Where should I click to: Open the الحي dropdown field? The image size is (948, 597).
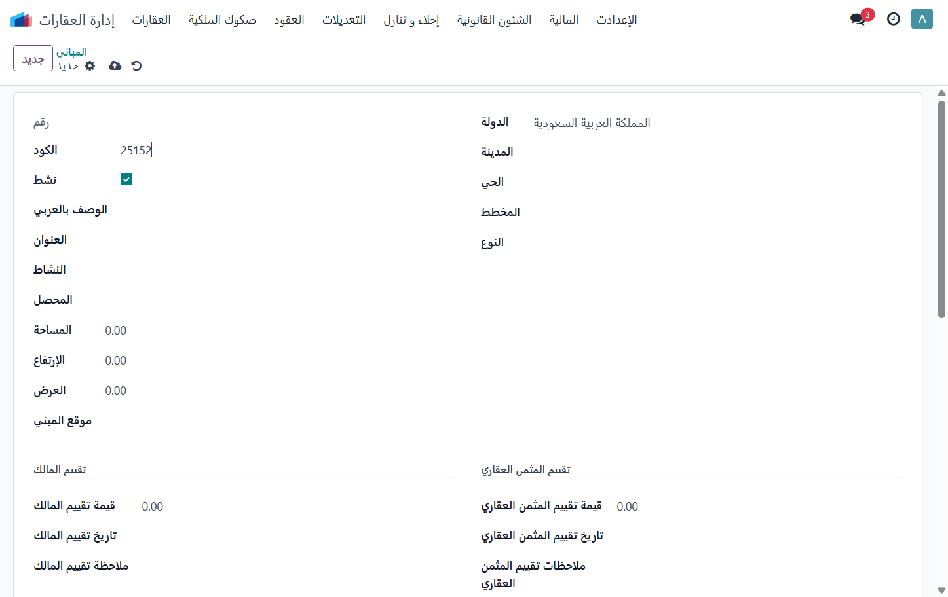[x=717, y=183]
